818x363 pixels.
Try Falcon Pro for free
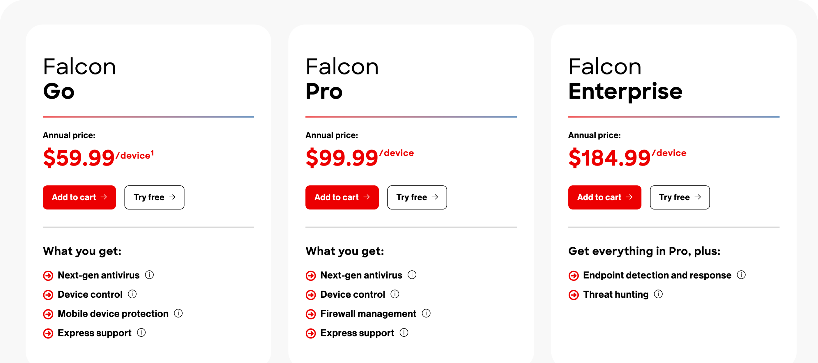pos(417,197)
